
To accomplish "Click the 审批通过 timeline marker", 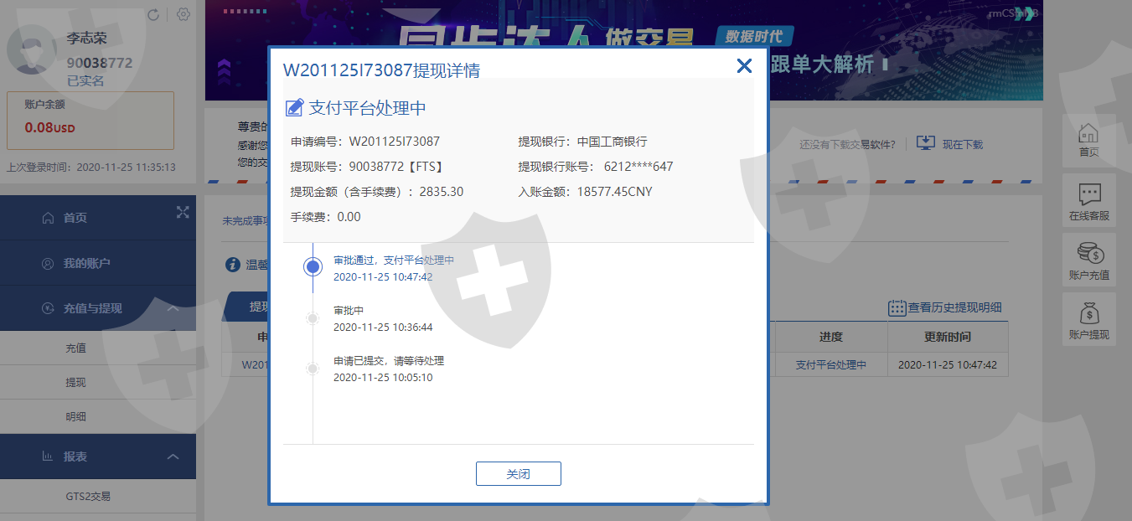I will tap(313, 266).
